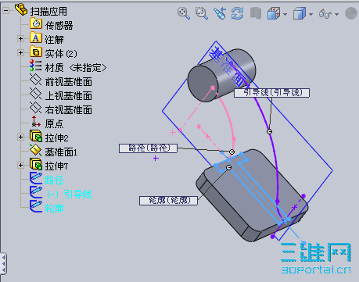Screen dimensions: 359x282
Task: Select the 拉伸7 label text
Action: pyautogui.click(x=56, y=166)
